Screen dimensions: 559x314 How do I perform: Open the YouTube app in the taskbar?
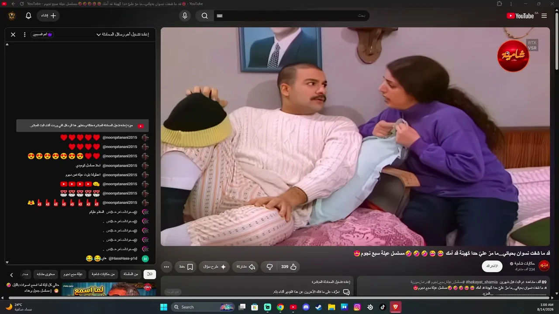[x=293, y=307]
